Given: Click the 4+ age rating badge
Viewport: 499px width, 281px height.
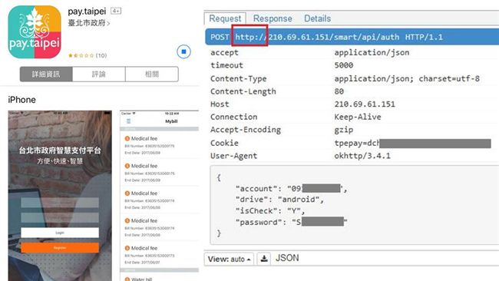Looking at the screenshot, I should [116, 12].
